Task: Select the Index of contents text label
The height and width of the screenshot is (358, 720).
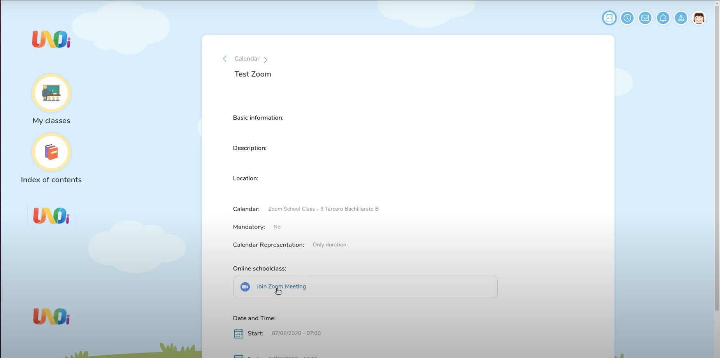Action: click(51, 180)
